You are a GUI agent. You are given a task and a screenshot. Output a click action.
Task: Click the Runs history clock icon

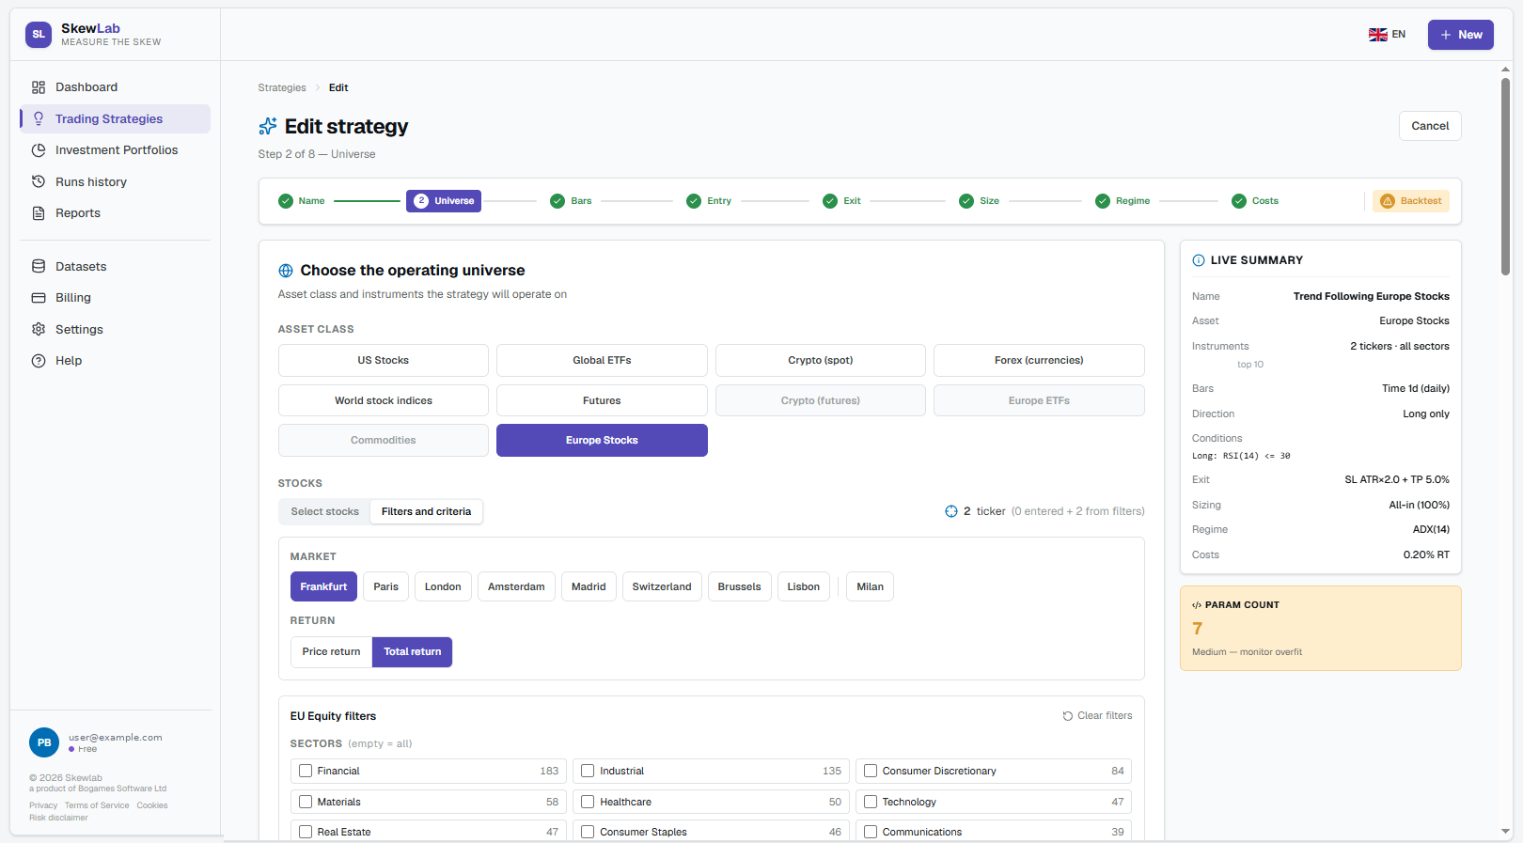tap(39, 181)
